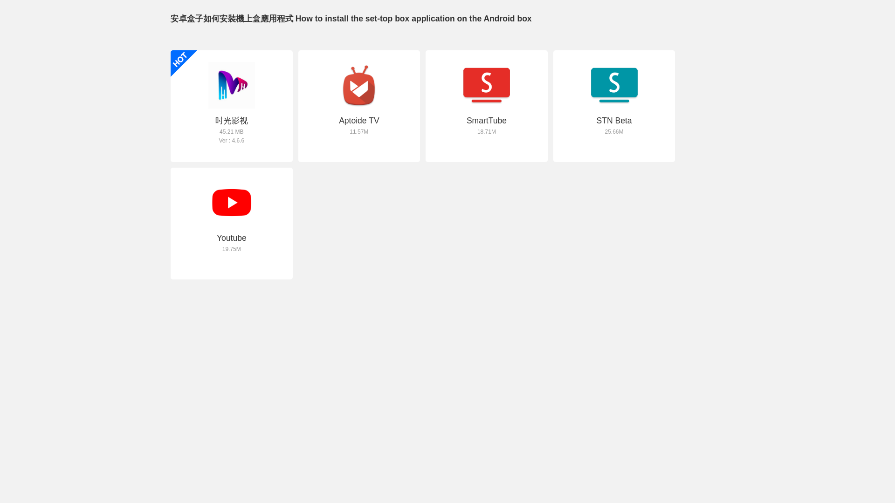Click the SmartTube title text
The width and height of the screenshot is (895, 503).
(x=487, y=121)
